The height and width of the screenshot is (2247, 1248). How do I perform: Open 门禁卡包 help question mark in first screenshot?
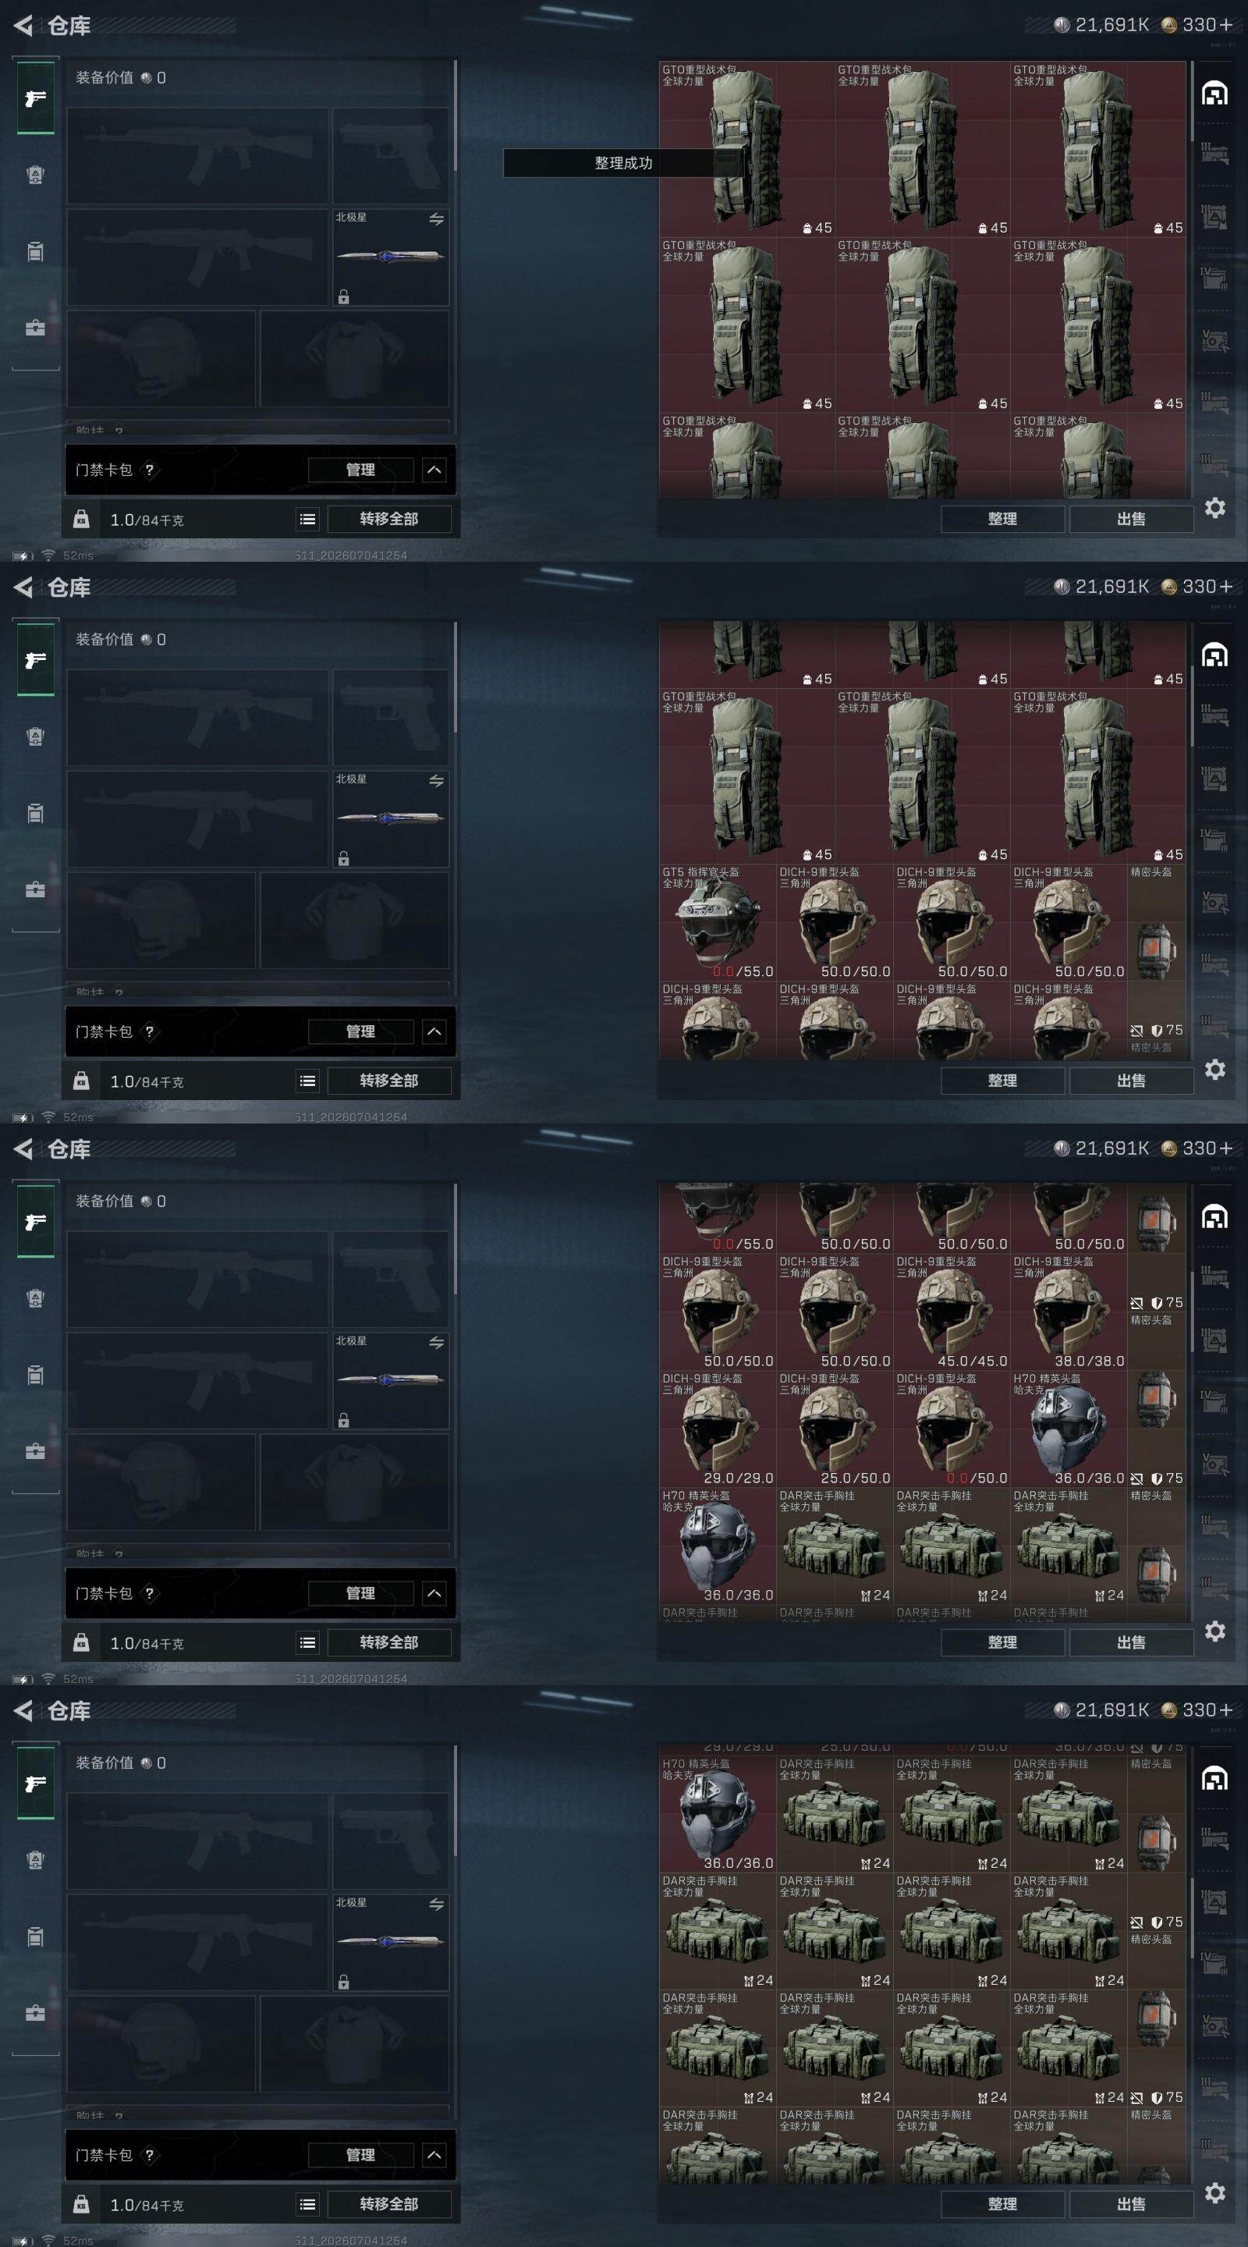149,470
